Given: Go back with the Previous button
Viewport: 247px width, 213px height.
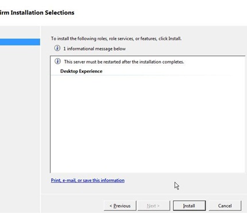Looking at the screenshot, I should click(120, 206).
